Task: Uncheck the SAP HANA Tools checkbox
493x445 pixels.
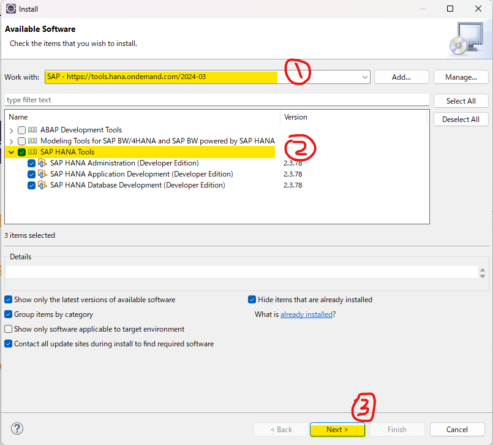Action: (x=21, y=153)
